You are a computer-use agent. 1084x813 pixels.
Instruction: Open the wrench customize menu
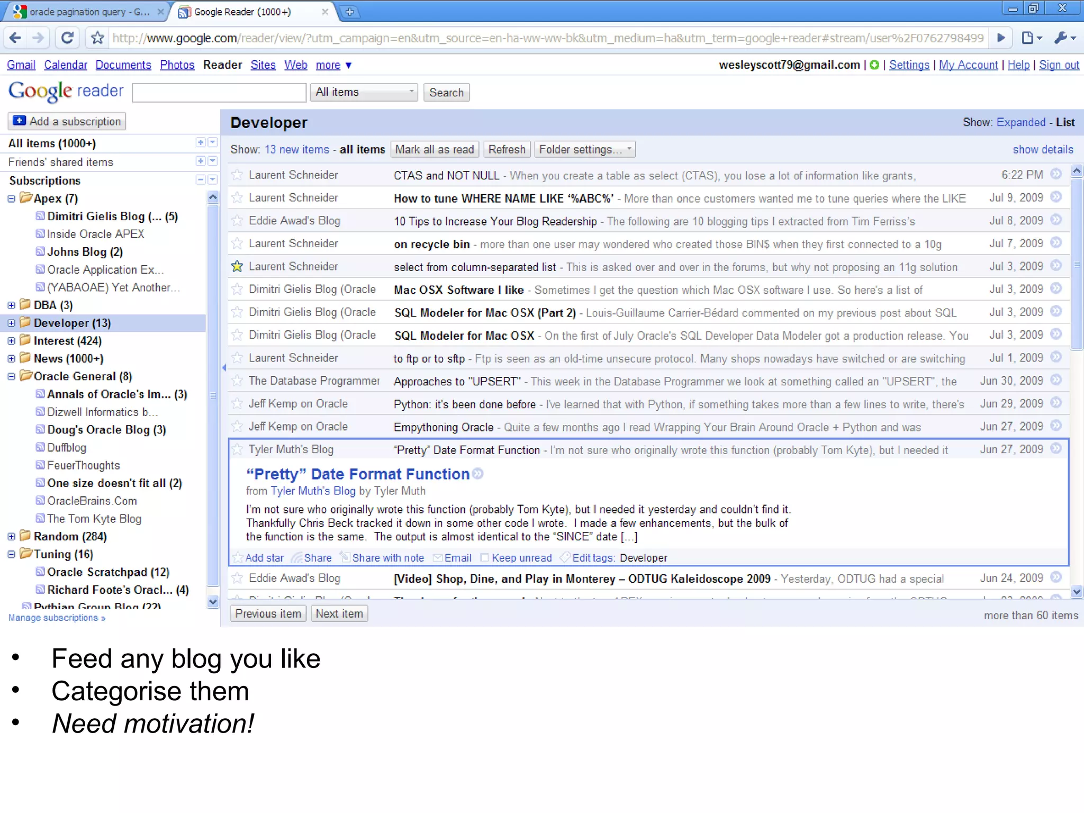pyautogui.click(x=1065, y=38)
